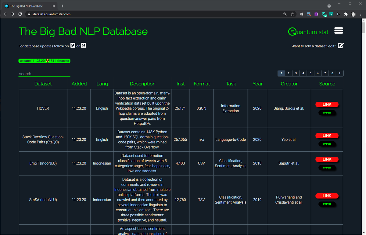Click the Inst column header

click(x=181, y=84)
